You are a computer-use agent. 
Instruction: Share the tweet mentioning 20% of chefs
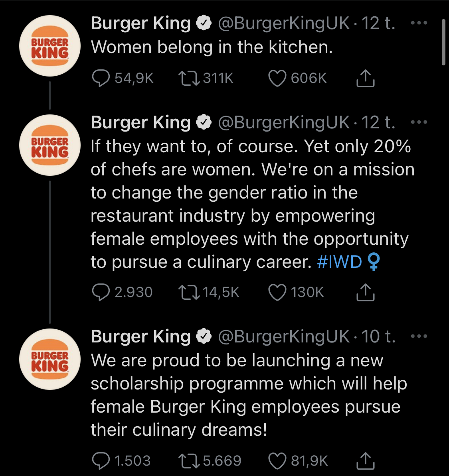(x=365, y=293)
